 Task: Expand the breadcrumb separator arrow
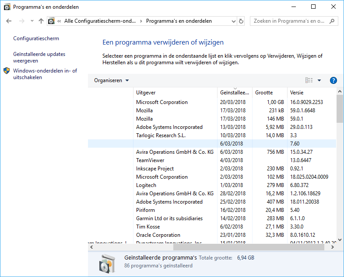[141, 21]
